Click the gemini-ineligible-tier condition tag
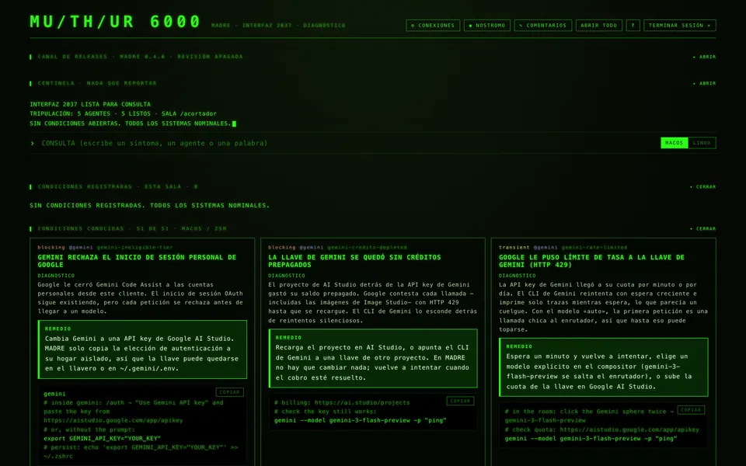 (134, 247)
